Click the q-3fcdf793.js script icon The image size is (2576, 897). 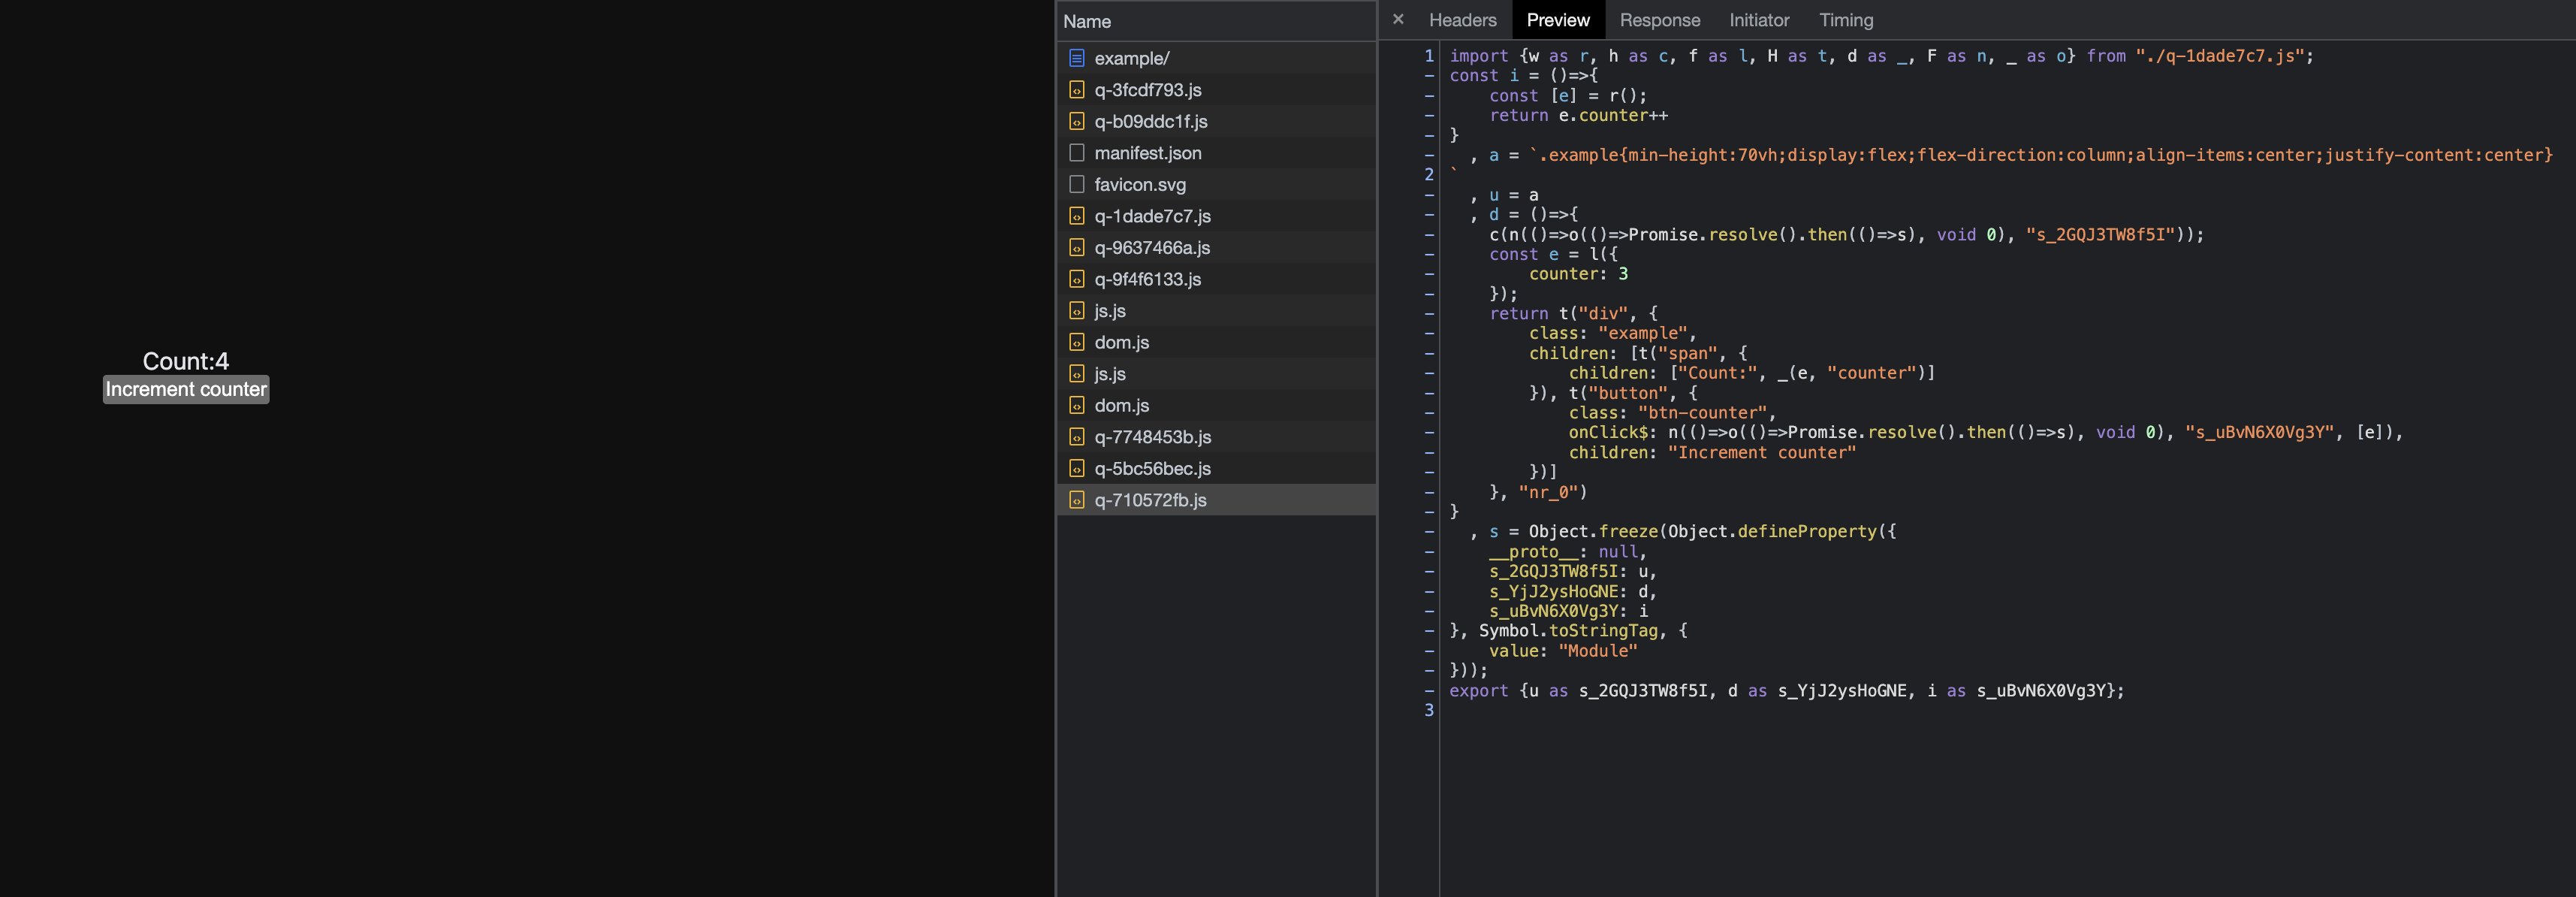(x=1076, y=90)
